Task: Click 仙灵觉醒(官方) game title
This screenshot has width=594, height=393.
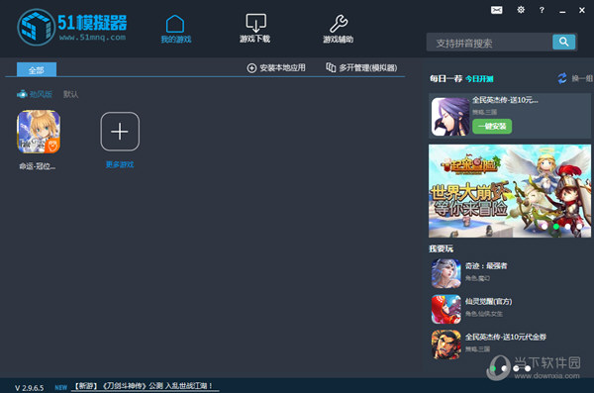Action: point(489,301)
